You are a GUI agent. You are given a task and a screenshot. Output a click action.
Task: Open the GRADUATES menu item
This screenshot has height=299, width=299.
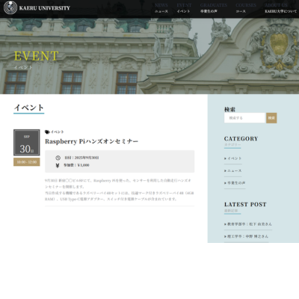pyautogui.click(x=214, y=8)
